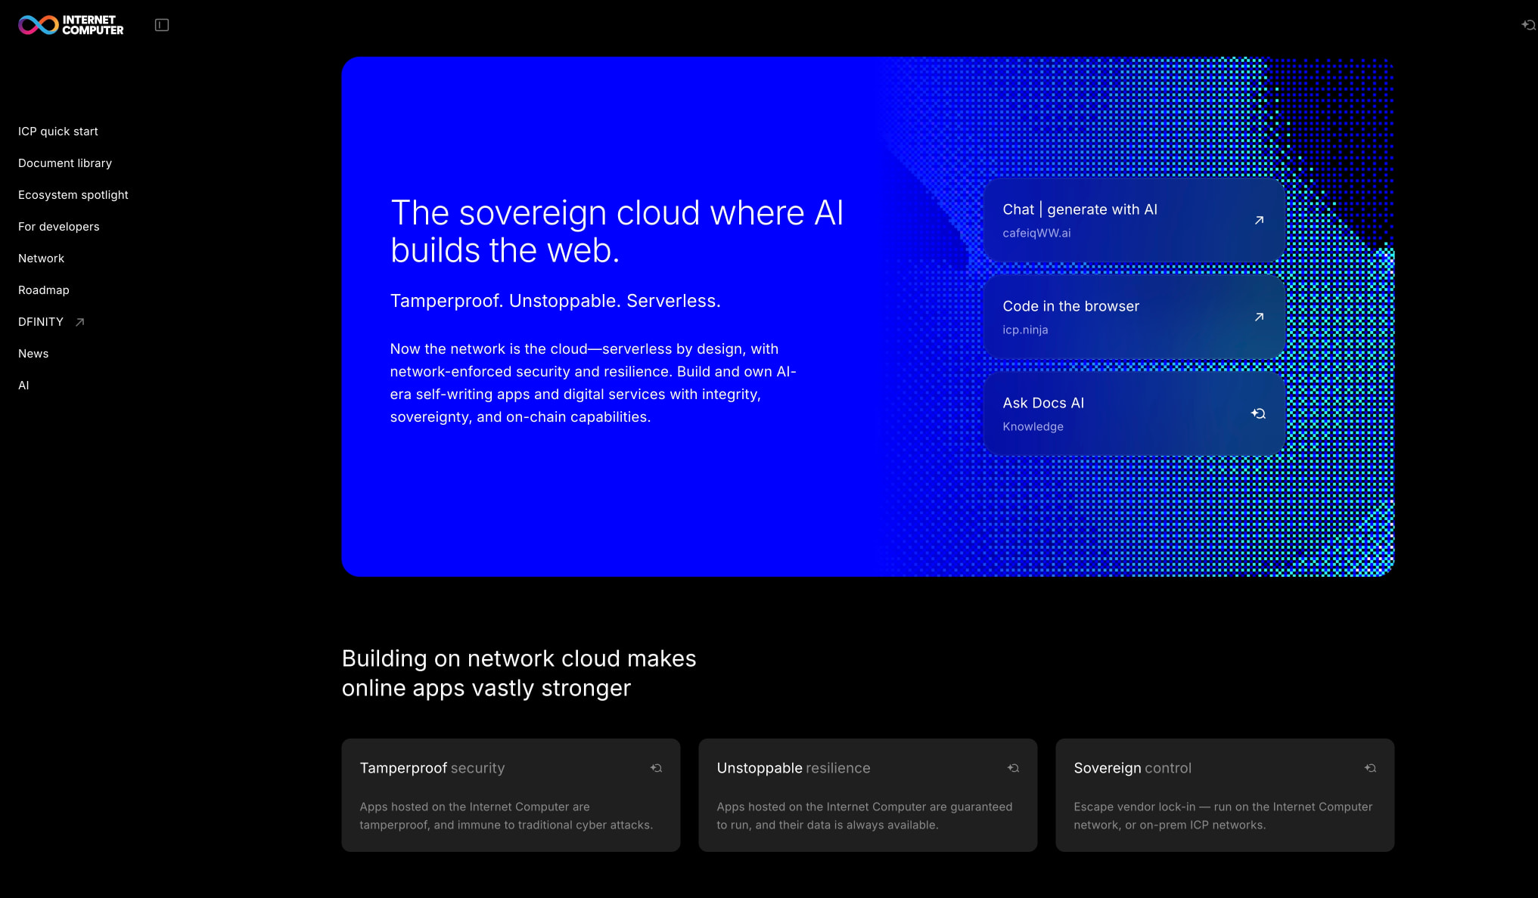Click AI icon on Tamperproof security card
The width and height of the screenshot is (1538, 898).
coord(656,768)
